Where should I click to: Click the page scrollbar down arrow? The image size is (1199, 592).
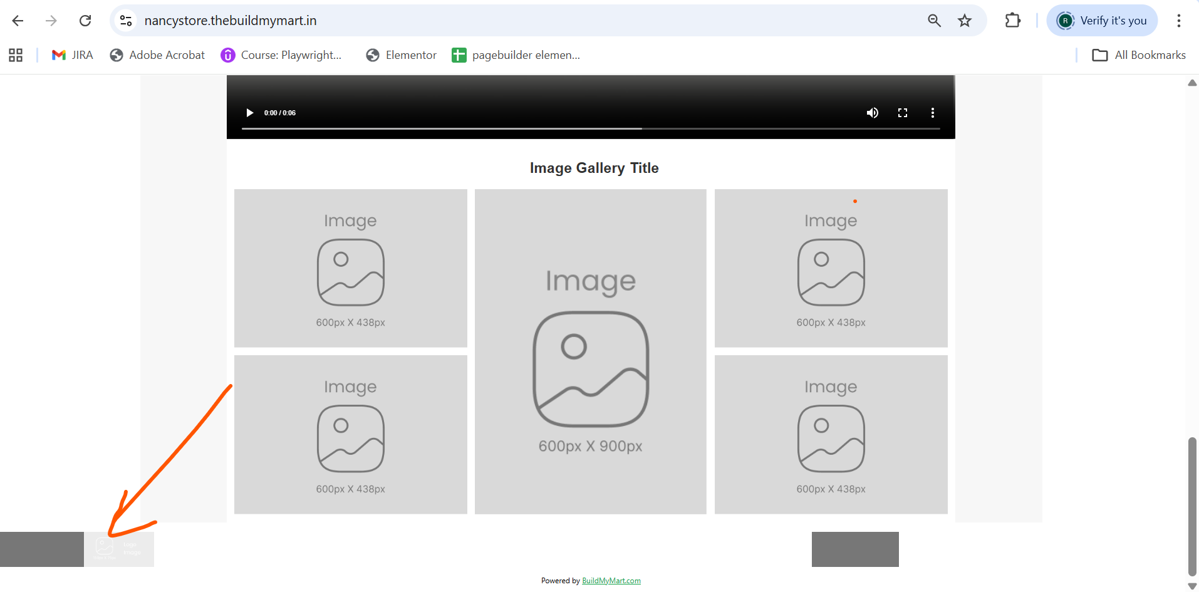[x=1192, y=586]
